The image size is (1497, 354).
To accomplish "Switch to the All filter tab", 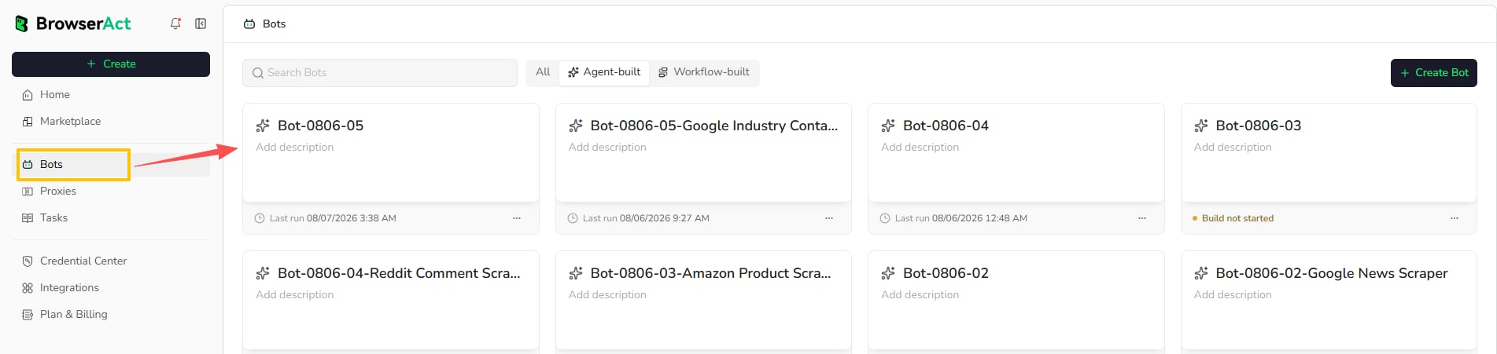I will point(543,72).
